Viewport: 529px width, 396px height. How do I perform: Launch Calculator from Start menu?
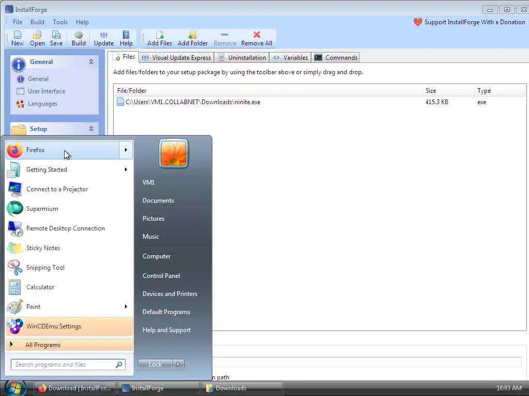(x=69, y=287)
